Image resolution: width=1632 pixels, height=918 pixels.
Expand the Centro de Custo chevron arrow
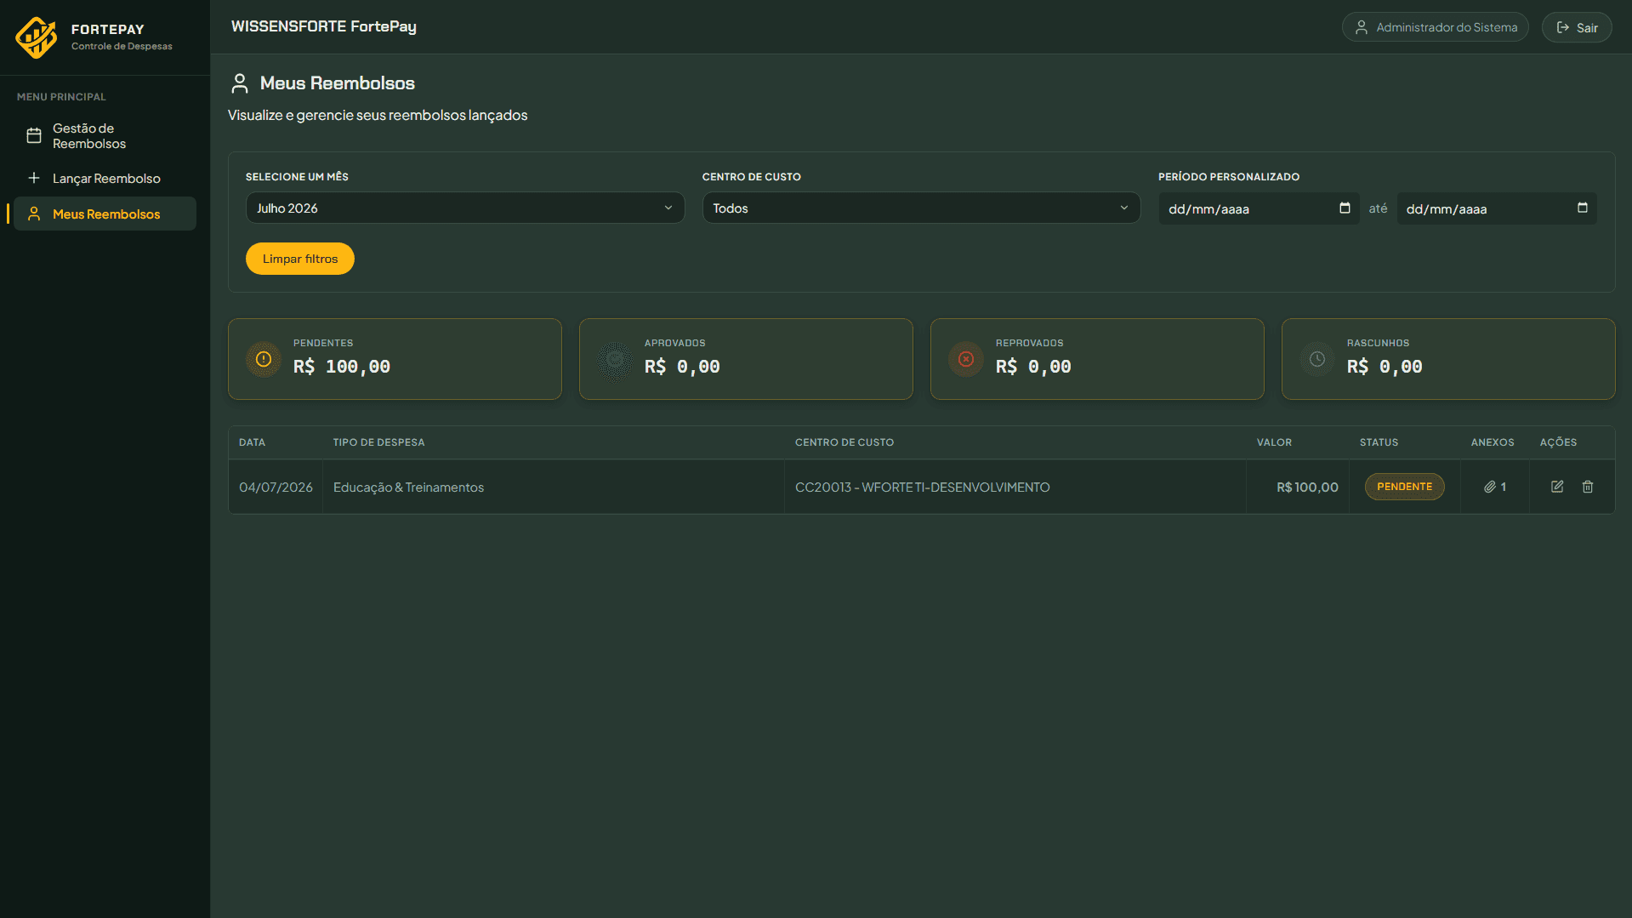[1124, 208]
